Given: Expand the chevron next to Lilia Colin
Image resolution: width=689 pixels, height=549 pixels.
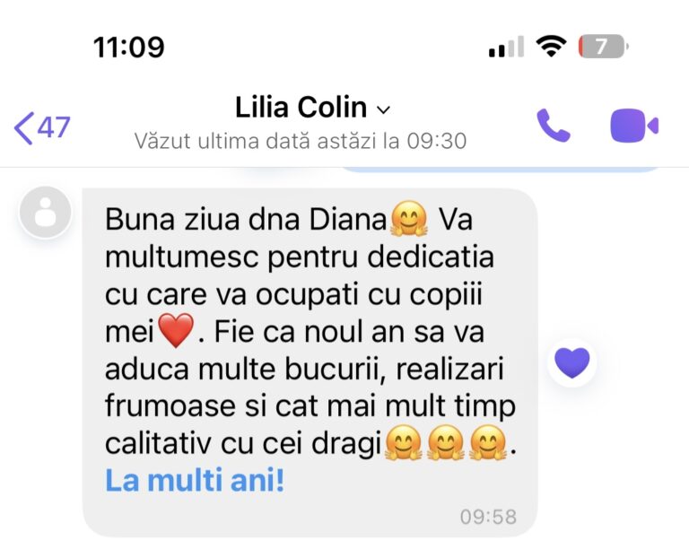Looking at the screenshot, I should (x=384, y=109).
